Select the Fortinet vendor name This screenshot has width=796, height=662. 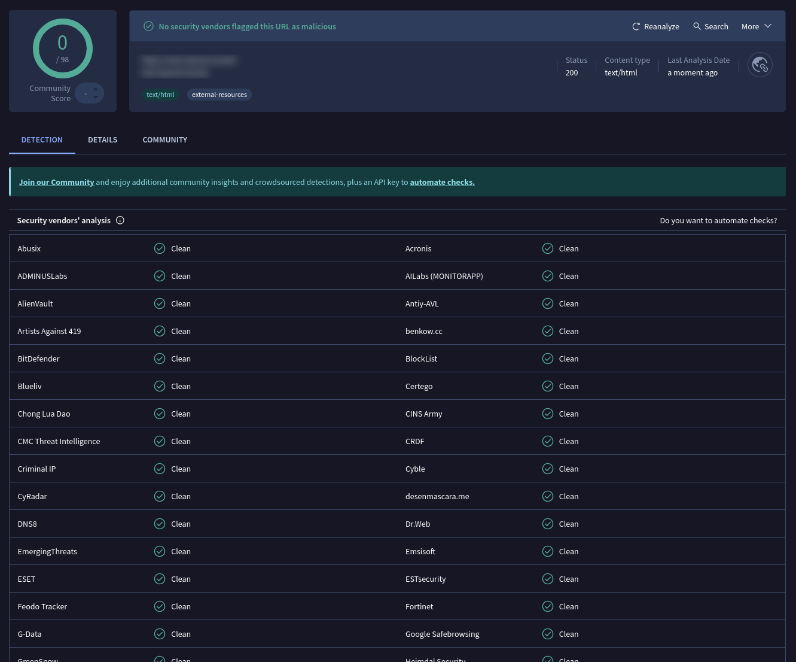419,606
